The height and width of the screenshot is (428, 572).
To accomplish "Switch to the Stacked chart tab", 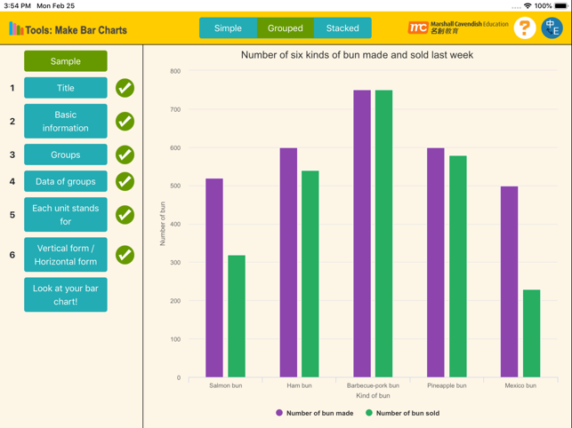I will [342, 28].
